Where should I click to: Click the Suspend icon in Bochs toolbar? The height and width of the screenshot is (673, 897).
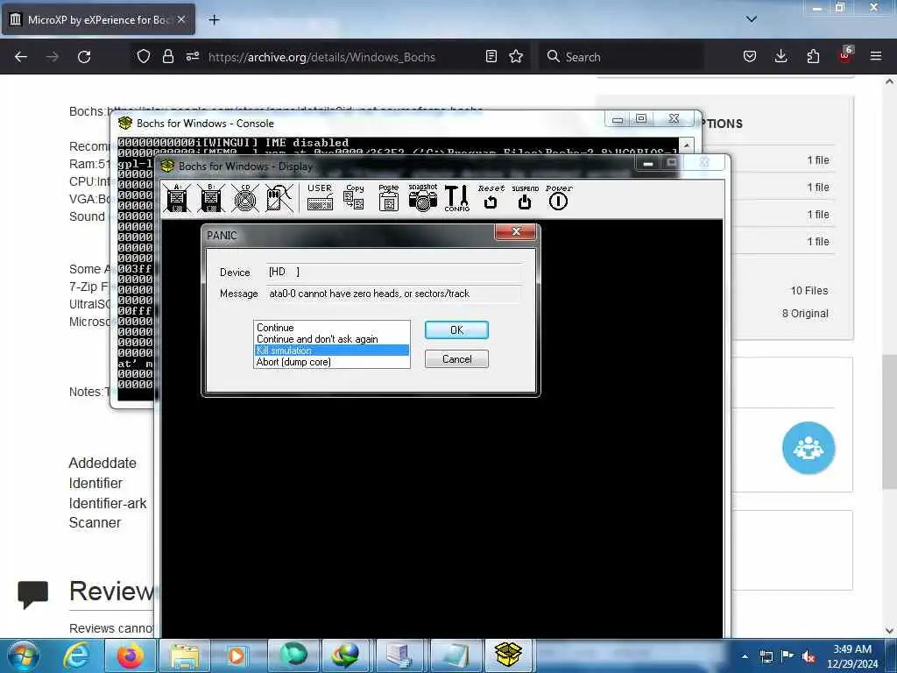(x=525, y=198)
